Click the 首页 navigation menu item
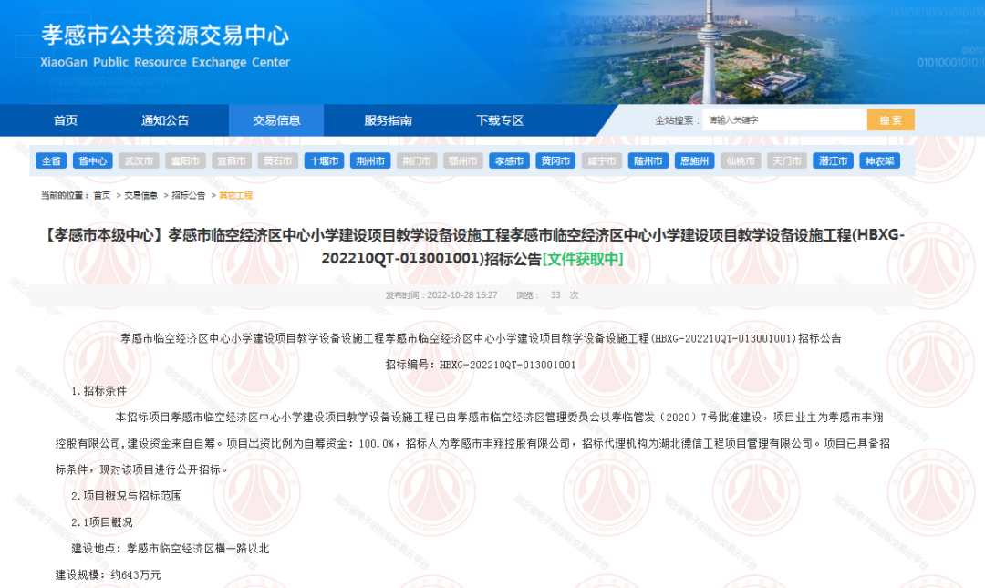The image size is (985, 588). click(x=66, y=120)
